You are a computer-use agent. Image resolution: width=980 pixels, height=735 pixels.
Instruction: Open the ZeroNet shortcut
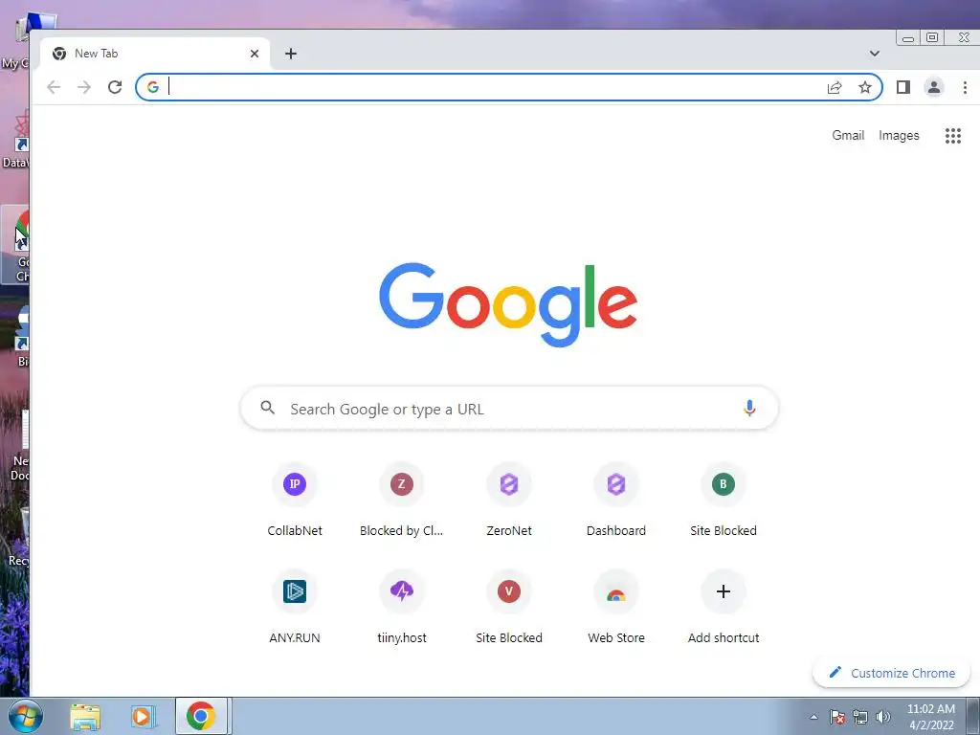click(x=509, y=500)
